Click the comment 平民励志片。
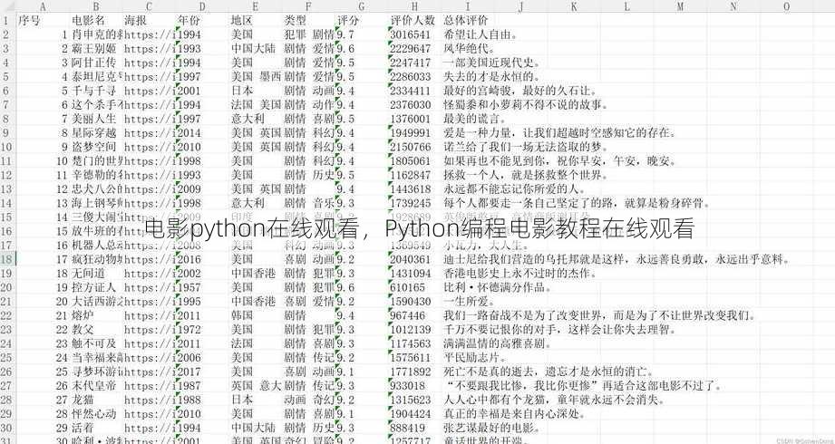 pos(476,358)
